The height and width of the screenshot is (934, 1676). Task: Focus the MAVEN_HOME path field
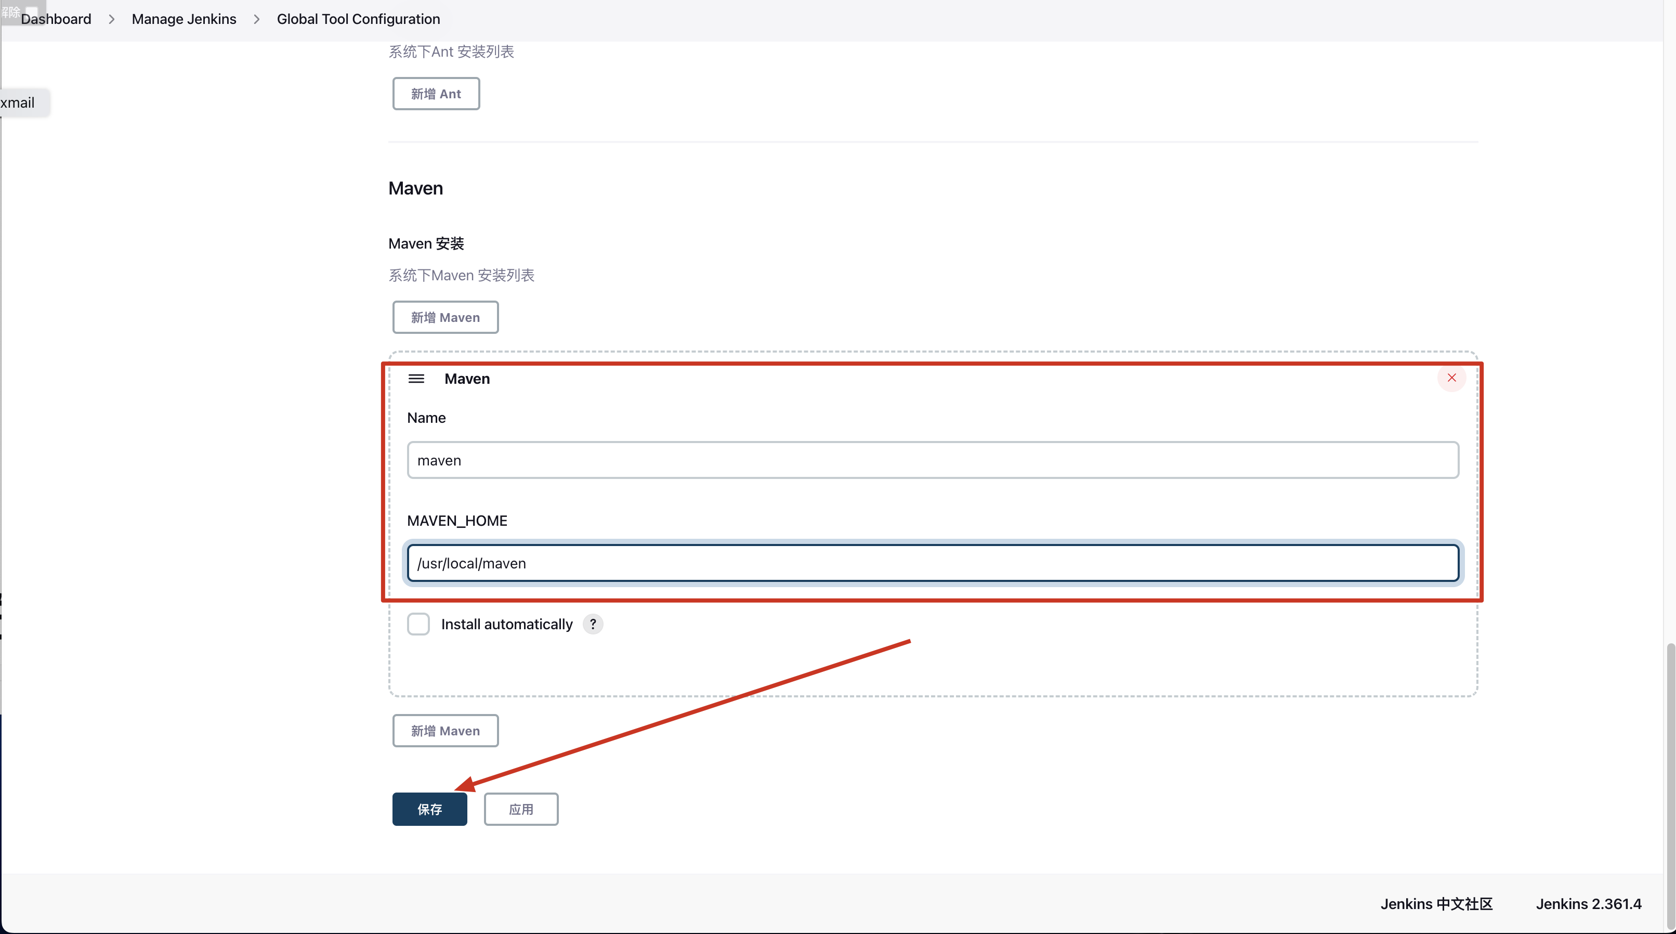[933, 563]
